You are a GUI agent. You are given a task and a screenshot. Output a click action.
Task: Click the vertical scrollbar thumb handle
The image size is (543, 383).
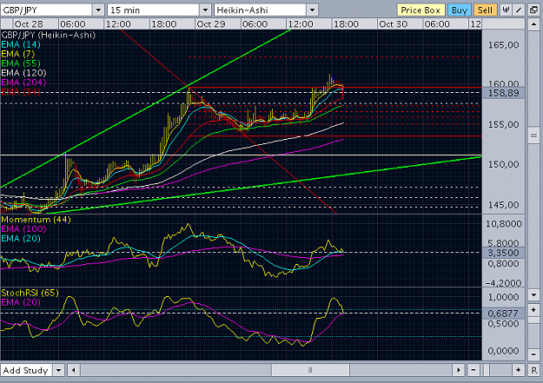(533, 135)
